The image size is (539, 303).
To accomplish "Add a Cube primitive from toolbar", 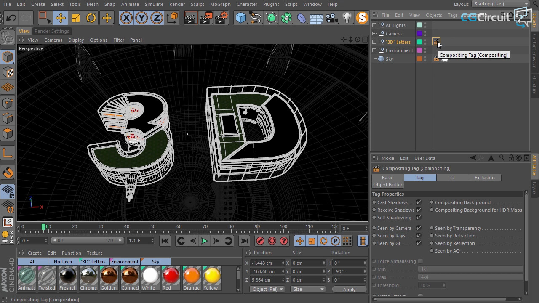I will coord(240,18).
